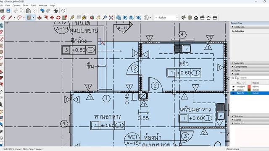This screenshot has height=151, width=269.
Task: Click the green swatch of highlighted tag
Action: tap(249, 93)
